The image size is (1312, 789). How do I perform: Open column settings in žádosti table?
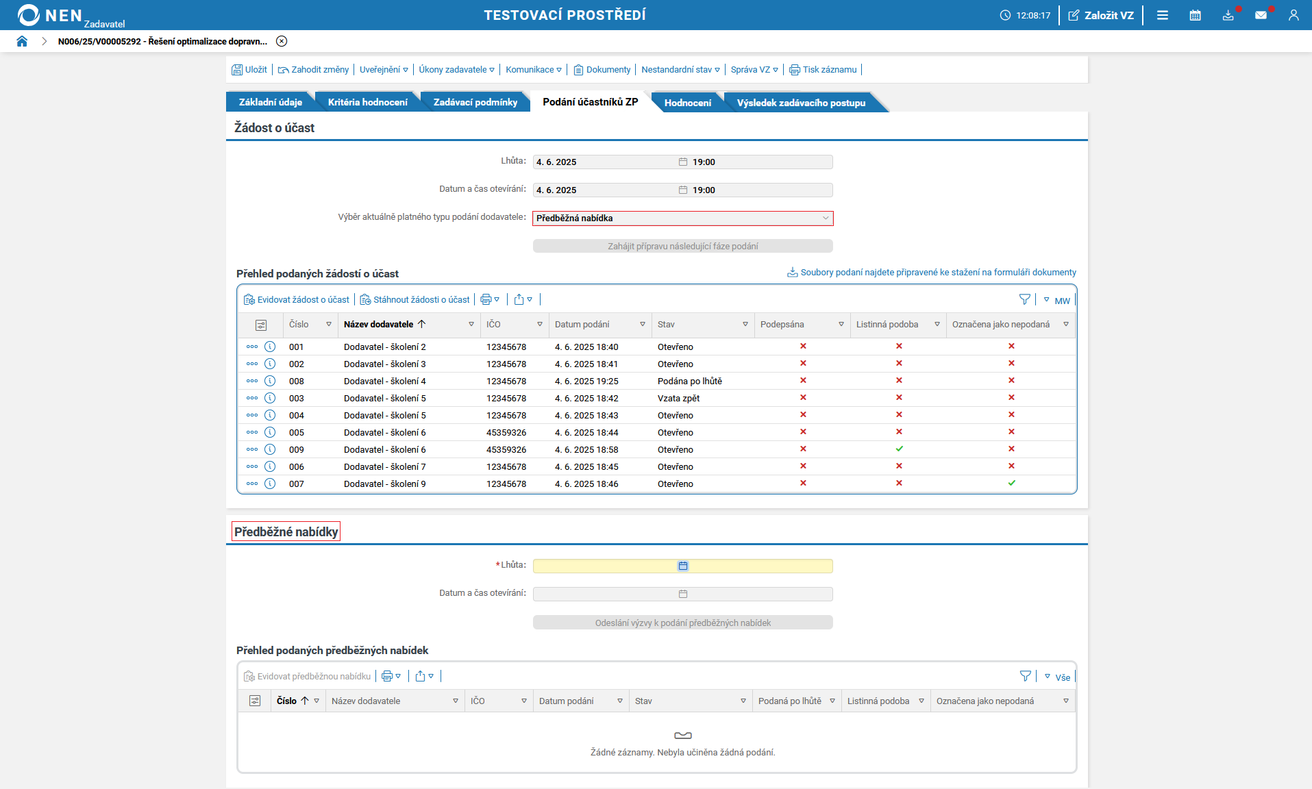[x=261, y=325]
